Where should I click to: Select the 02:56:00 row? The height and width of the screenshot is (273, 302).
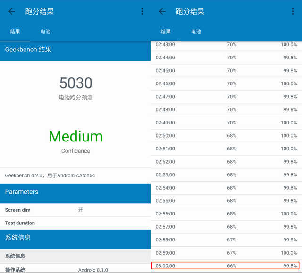point(226,214)
